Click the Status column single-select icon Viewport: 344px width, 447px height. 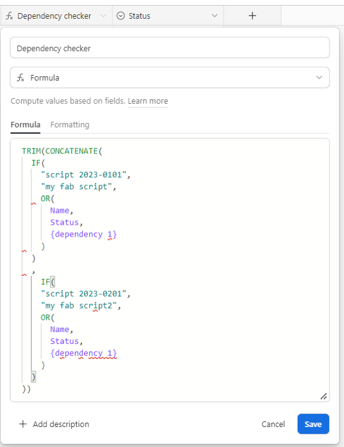pos(121,16)
